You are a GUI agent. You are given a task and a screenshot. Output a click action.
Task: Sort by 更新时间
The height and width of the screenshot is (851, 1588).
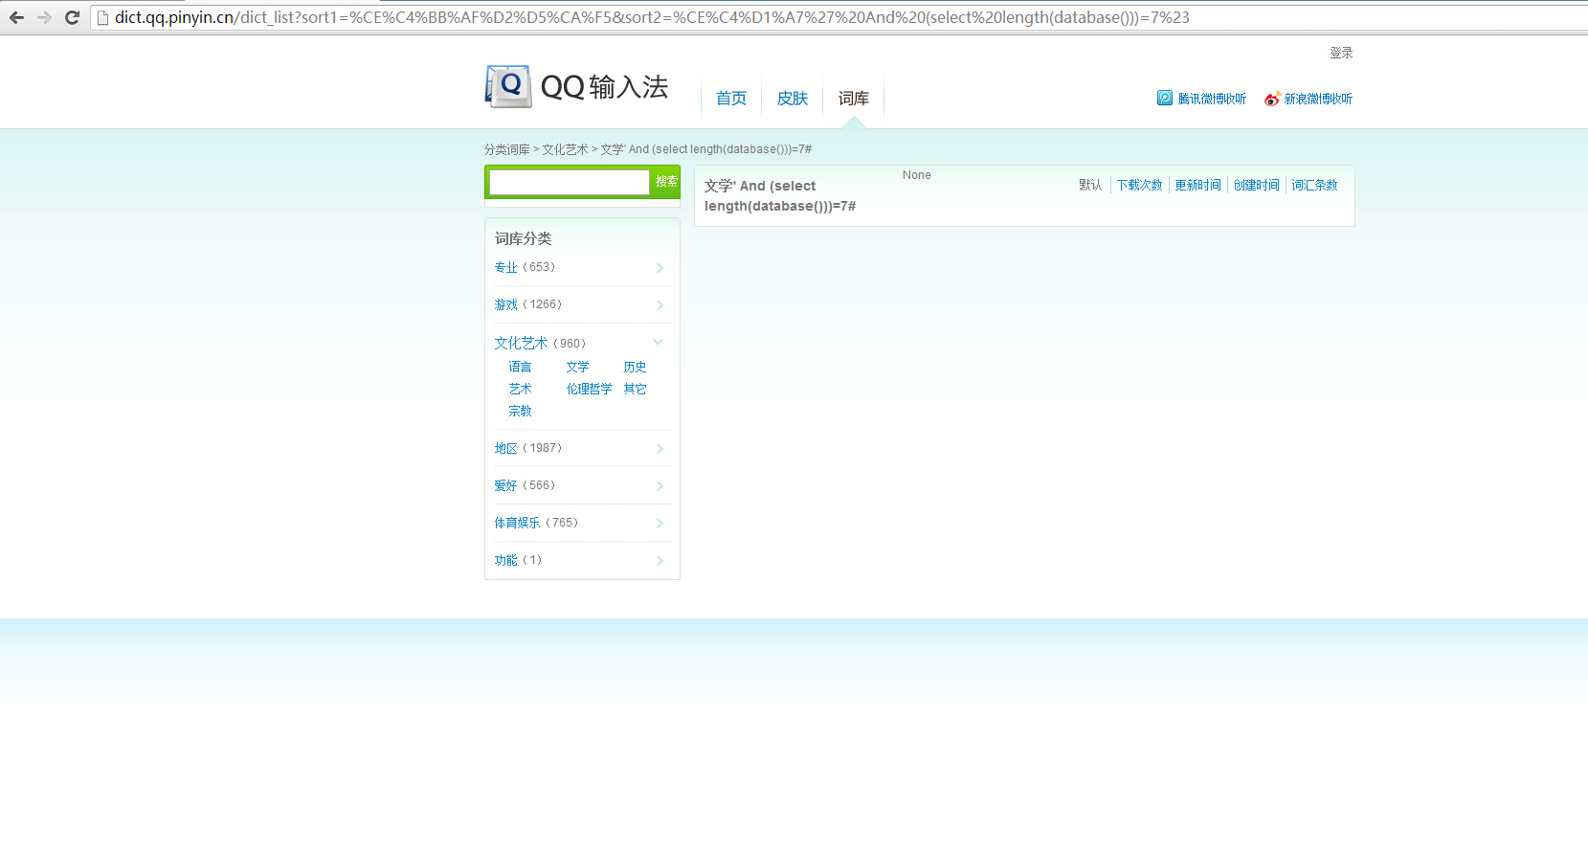pyautogui.click(x=1197, y=185)
